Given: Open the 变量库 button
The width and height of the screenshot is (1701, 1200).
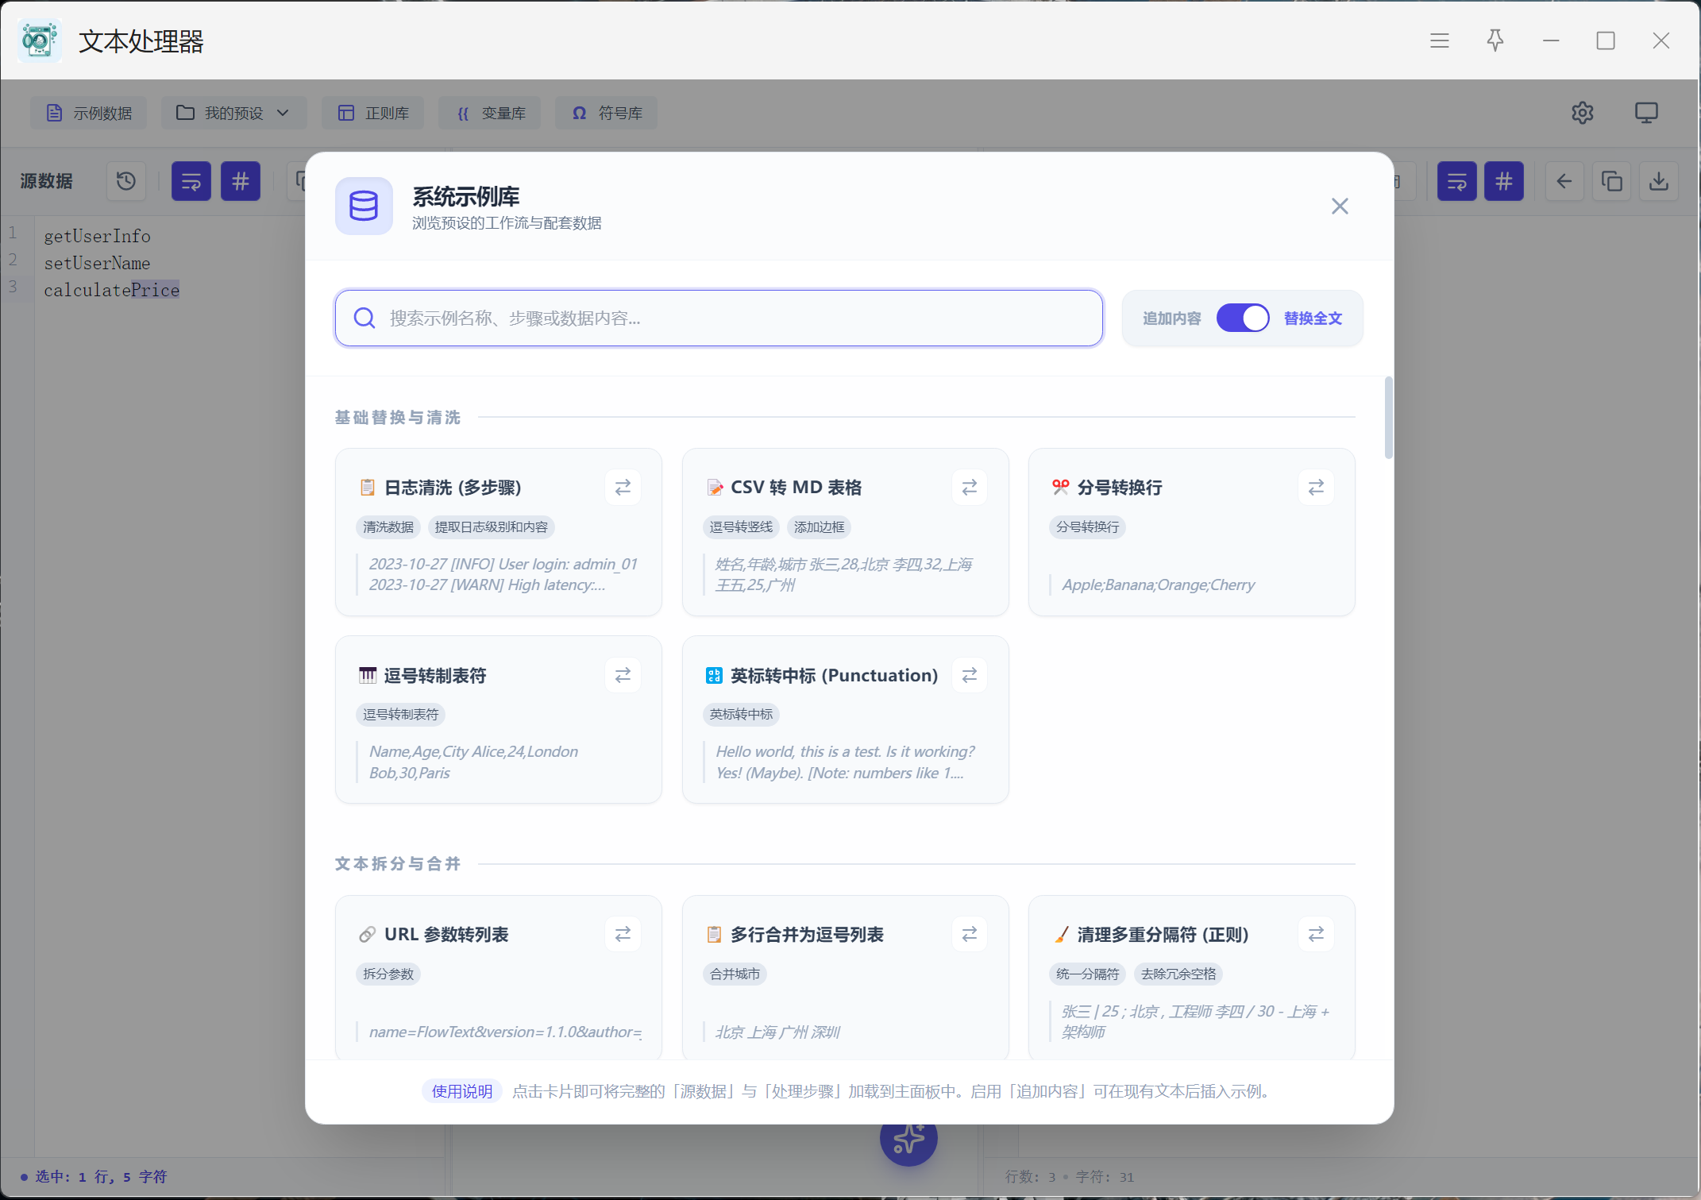Looking at the screenshot, I should (490, 113).
